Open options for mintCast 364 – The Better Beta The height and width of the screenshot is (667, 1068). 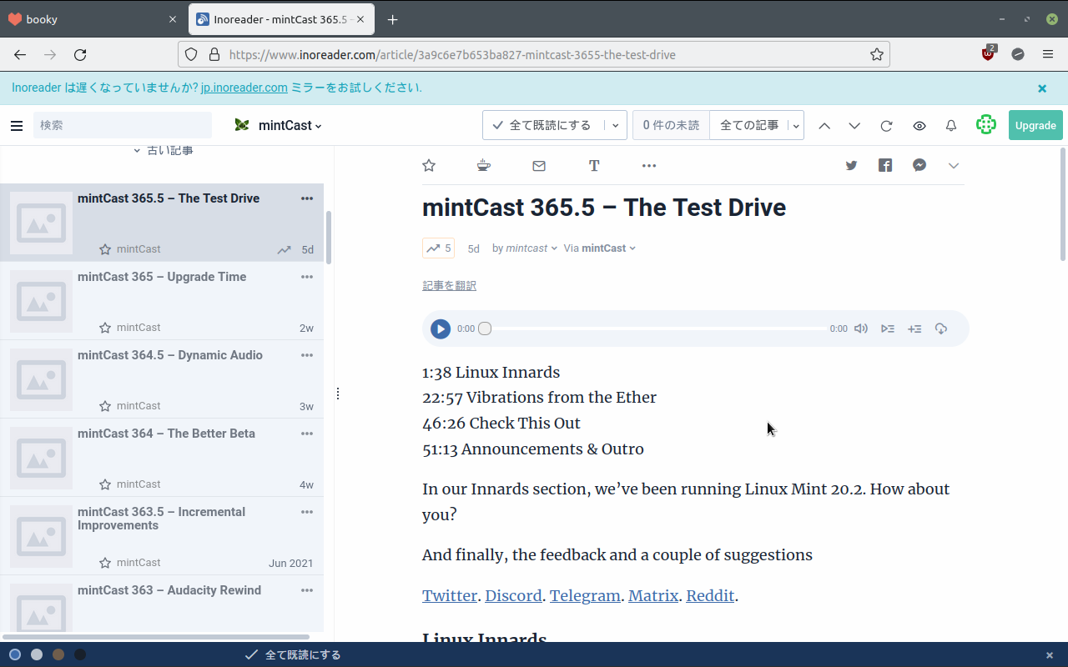pyautogui.click(x=307, y=434)
